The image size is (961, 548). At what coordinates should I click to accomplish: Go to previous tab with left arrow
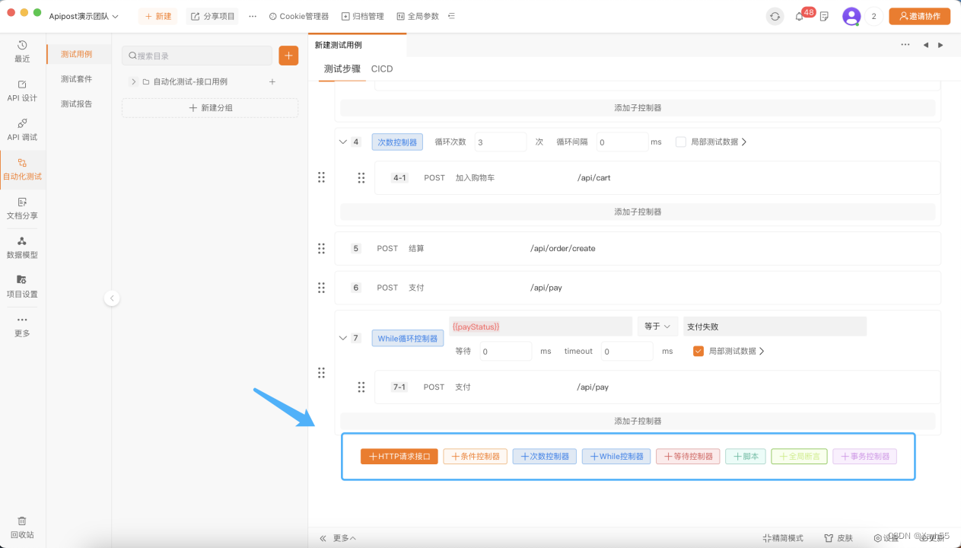[926, 45]
